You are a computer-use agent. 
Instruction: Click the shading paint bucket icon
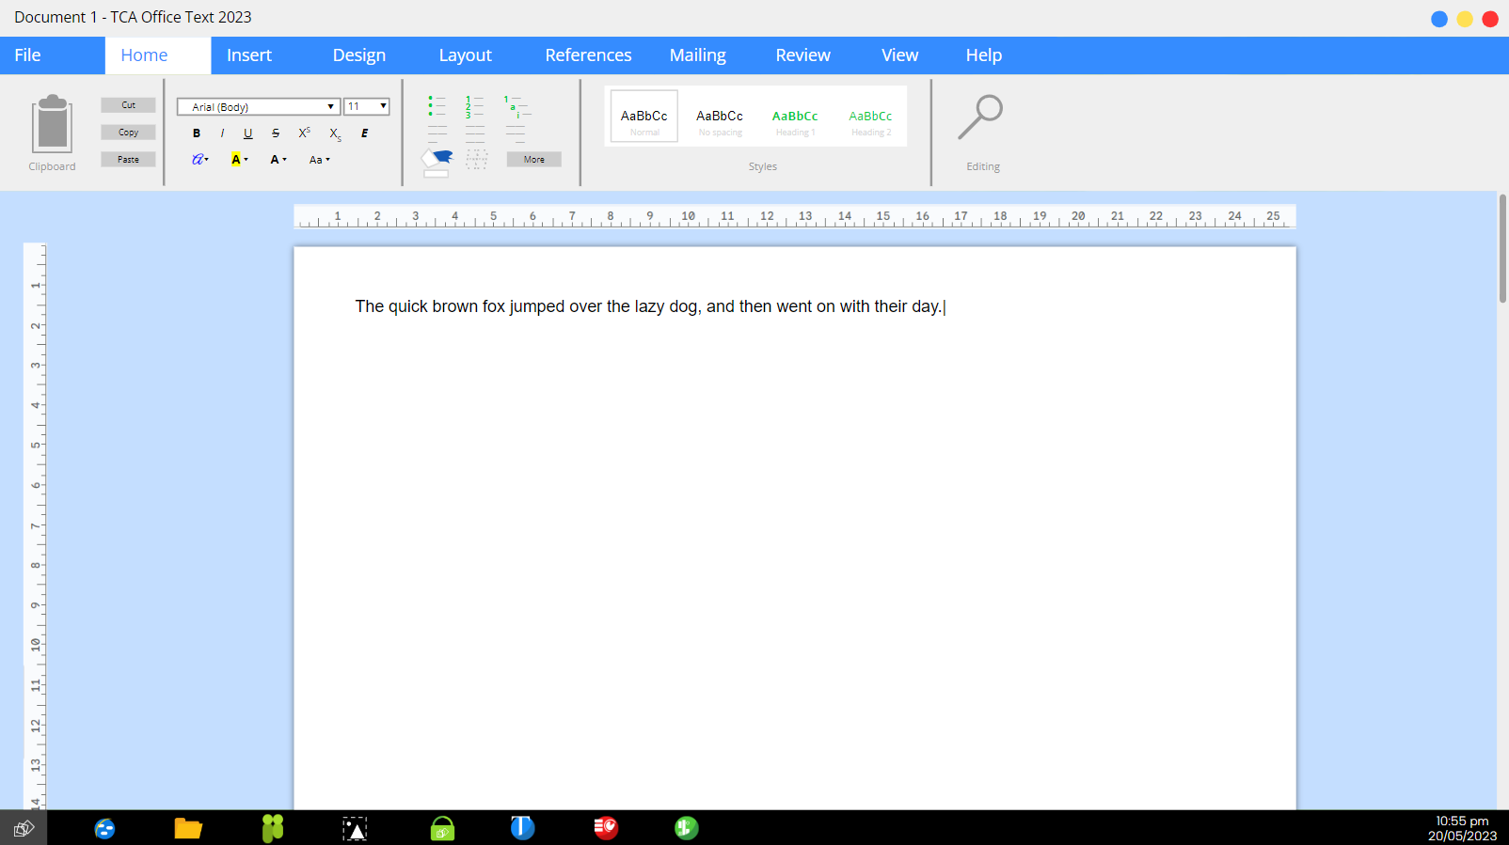point(437,162)
